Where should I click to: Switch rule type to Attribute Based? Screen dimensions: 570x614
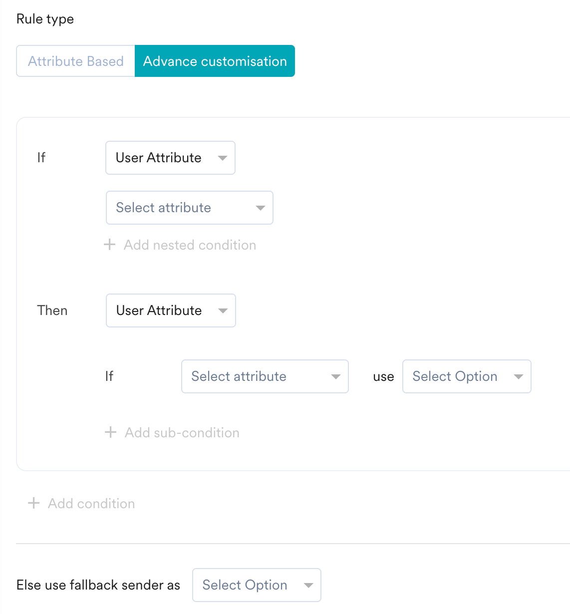click(x=76, y=61)
